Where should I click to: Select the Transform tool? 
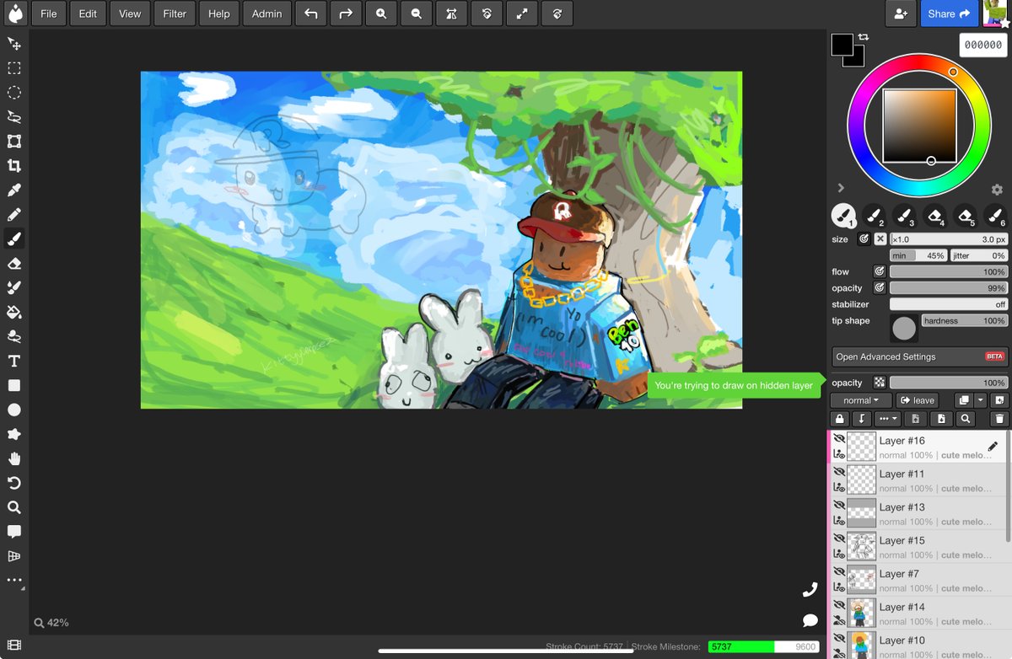click(13, 142)
